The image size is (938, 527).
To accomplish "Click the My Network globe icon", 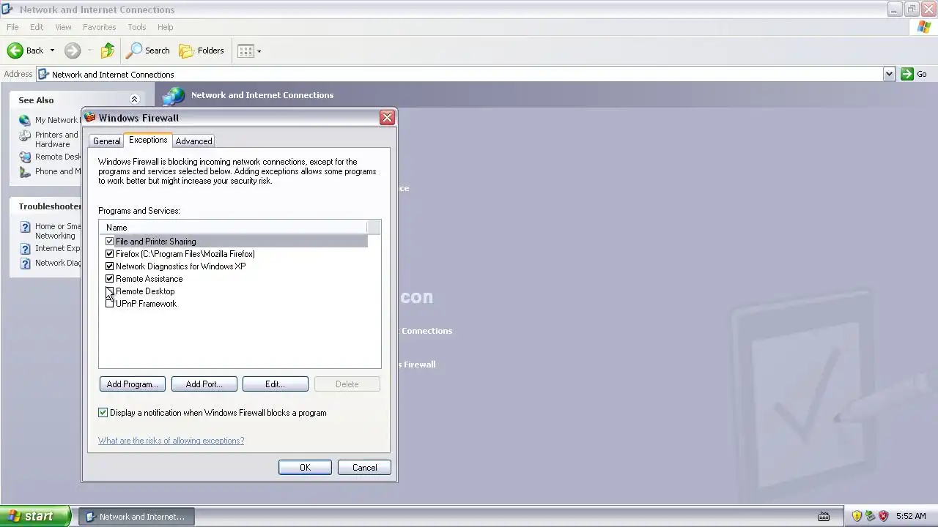I will 25,120.
